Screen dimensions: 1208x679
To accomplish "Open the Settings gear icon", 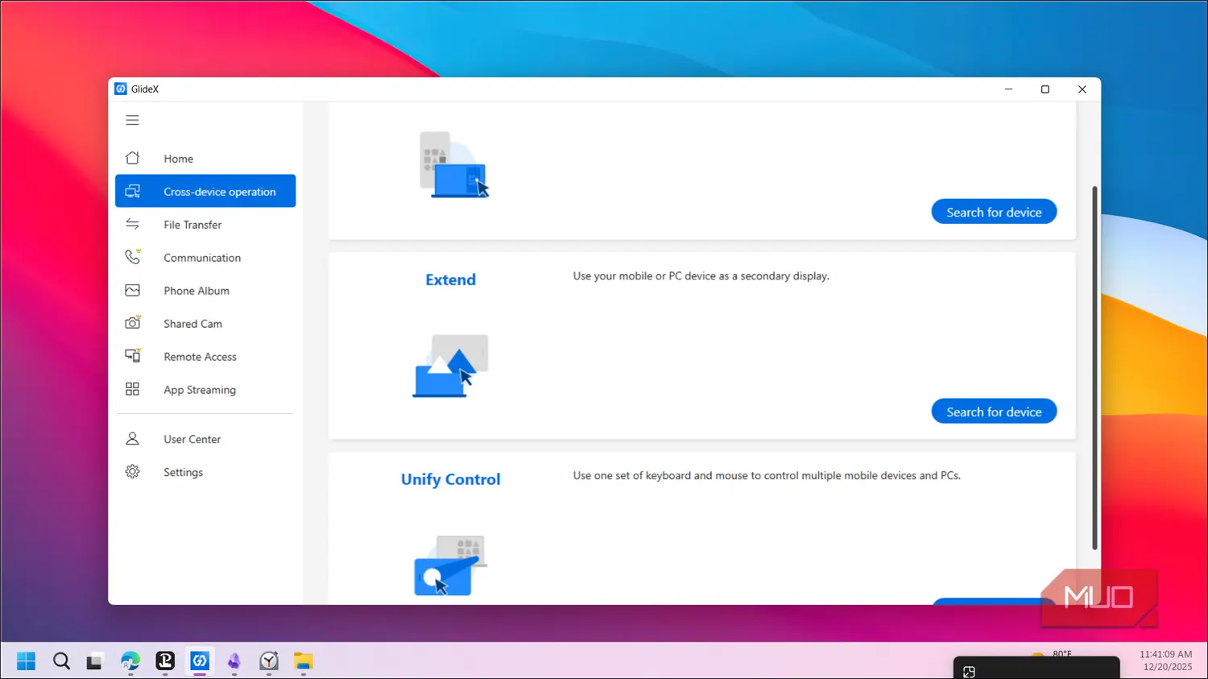I will [x=133, y=472].
